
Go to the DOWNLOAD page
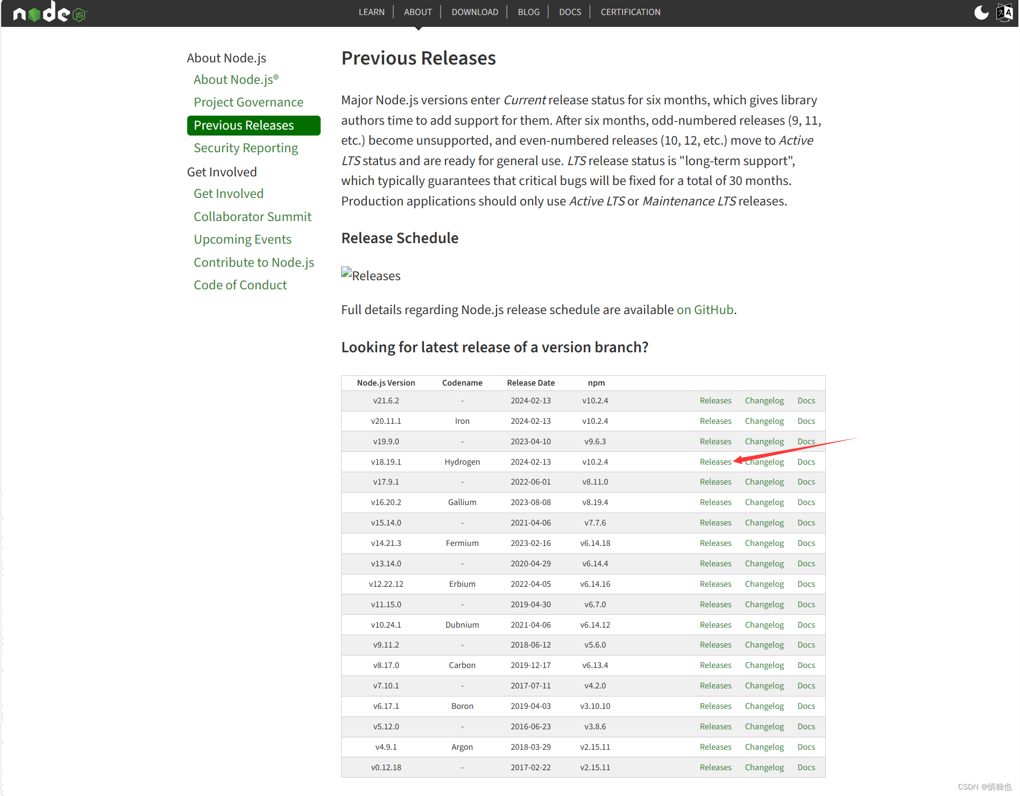pyautogui.click(x=474, y=12)
